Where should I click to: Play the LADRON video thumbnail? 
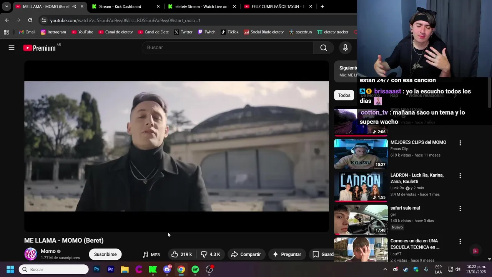click(361, 187)
